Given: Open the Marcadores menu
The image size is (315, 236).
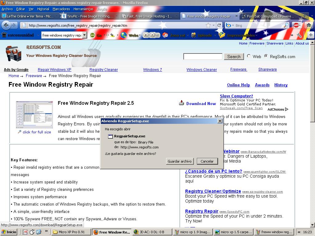Looking at the screenshot, I should [61, 9].
